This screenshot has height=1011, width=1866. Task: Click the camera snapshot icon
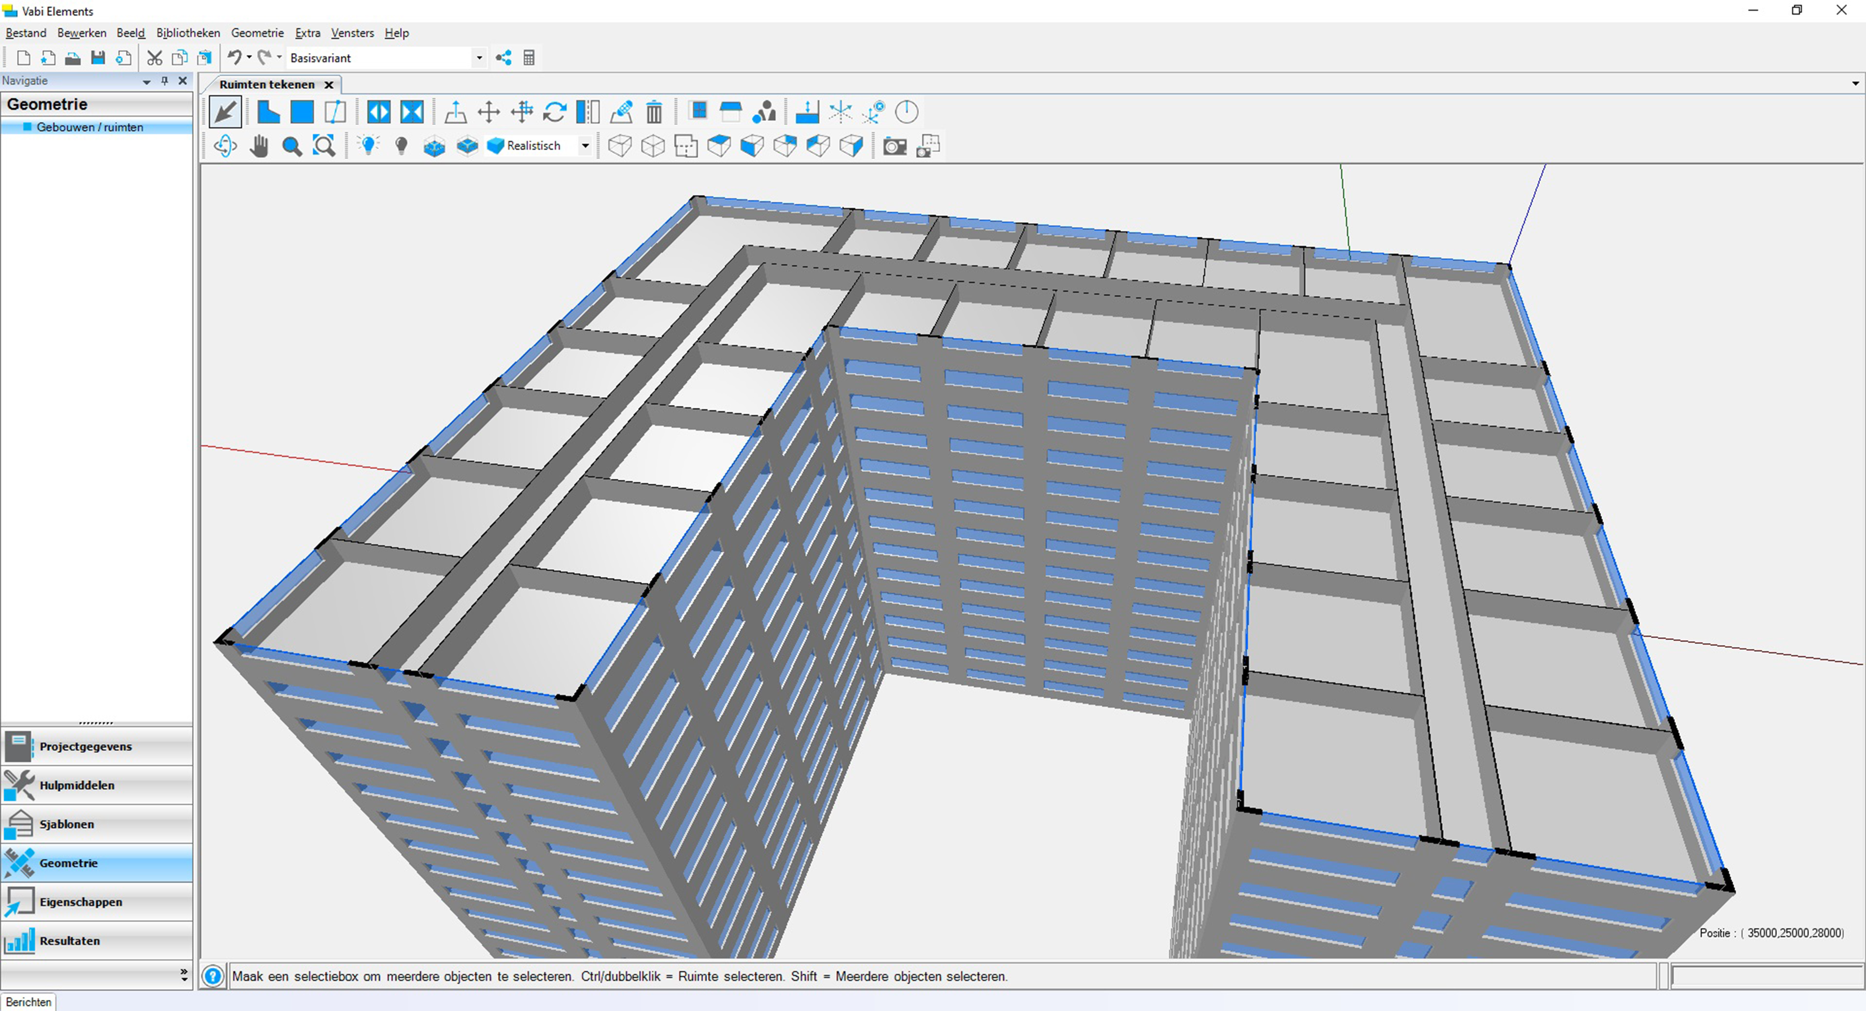[895, 147]
